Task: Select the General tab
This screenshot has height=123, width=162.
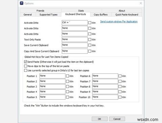Action: (28, 14)
